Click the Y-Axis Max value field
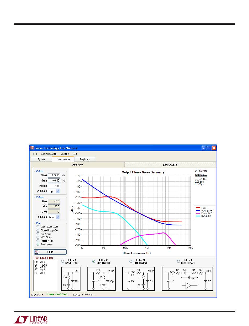The image size is (249, 326). point(54,201)
